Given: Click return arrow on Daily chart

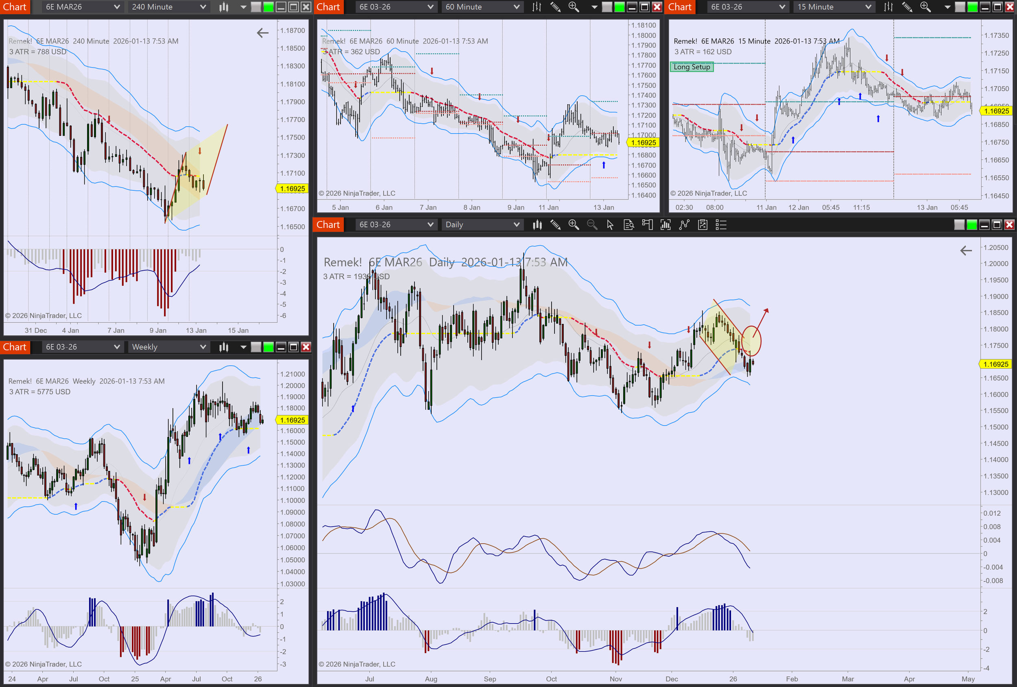Looking at the screenshot, I should coord(965,250).
